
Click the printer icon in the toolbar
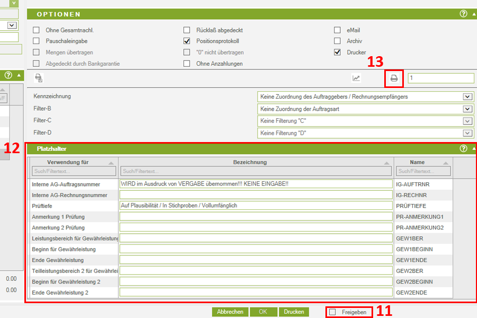point(394,78)
